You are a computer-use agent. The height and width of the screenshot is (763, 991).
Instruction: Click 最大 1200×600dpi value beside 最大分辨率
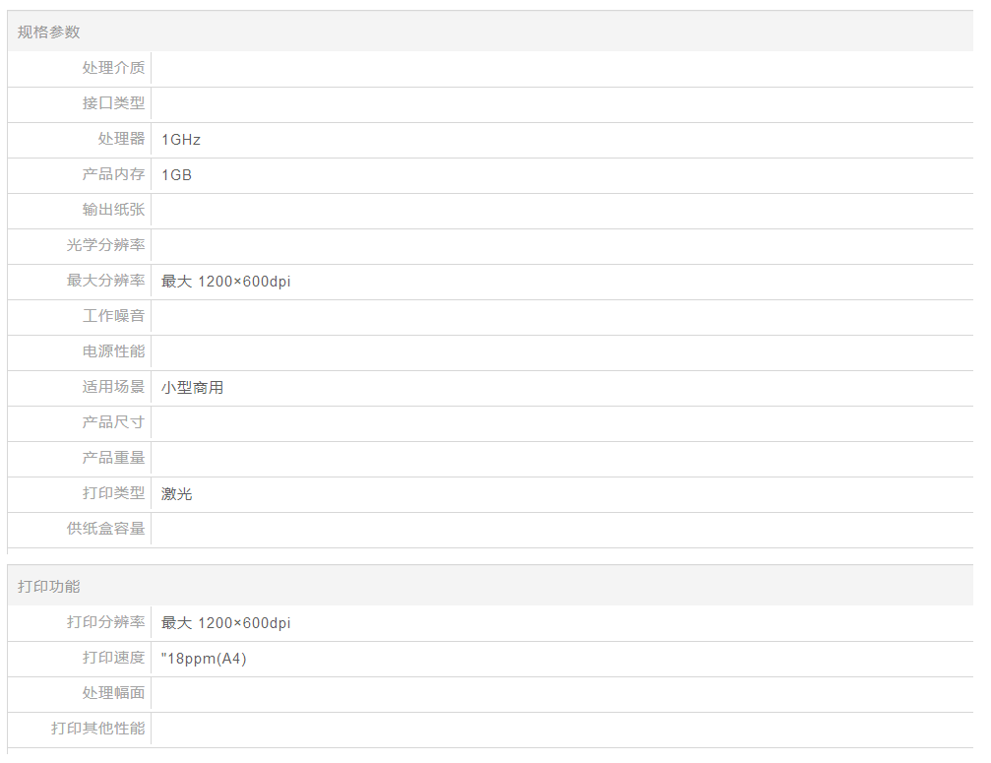pos(226,282)
